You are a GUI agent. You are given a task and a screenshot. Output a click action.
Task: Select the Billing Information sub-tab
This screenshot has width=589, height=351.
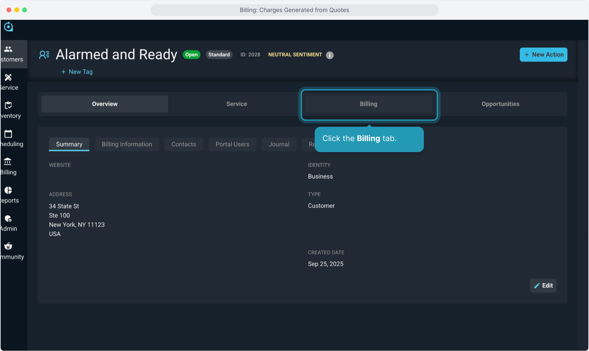pos(127,144)
